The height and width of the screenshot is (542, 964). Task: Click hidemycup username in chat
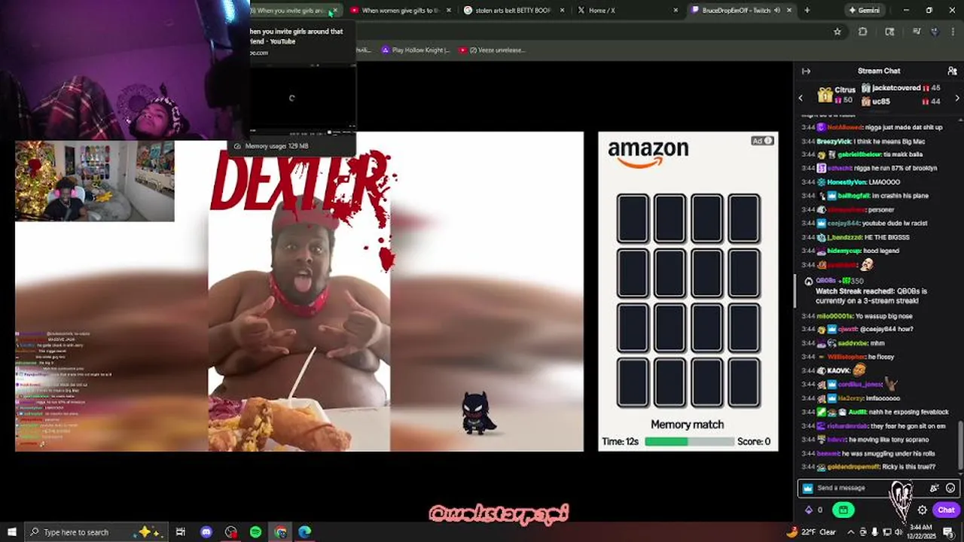[847, 251]
